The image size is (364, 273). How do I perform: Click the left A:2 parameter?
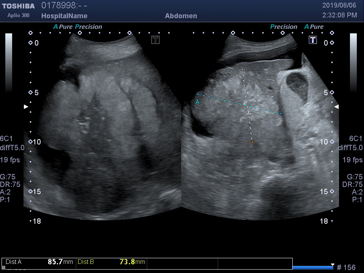[x=5, y=192]
